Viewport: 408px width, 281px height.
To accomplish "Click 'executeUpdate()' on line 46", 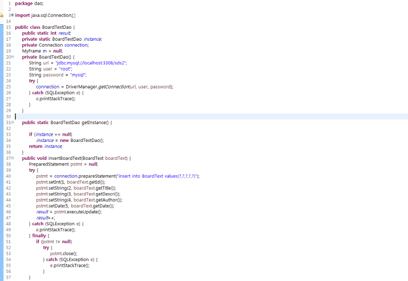I will pos(83,212).
